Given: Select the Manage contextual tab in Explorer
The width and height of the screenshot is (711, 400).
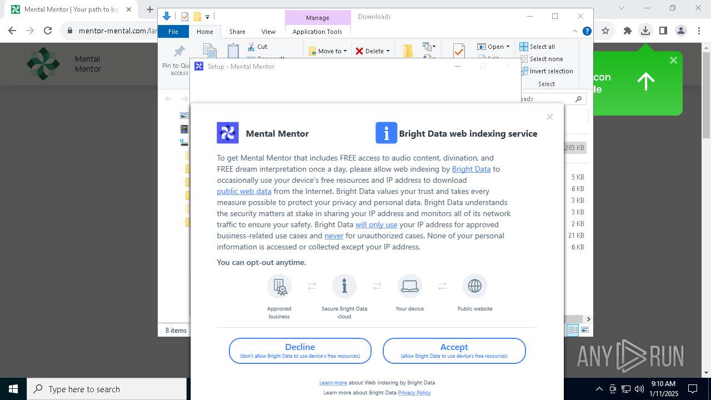Looking at the screenshot, I should click(317, 18).
